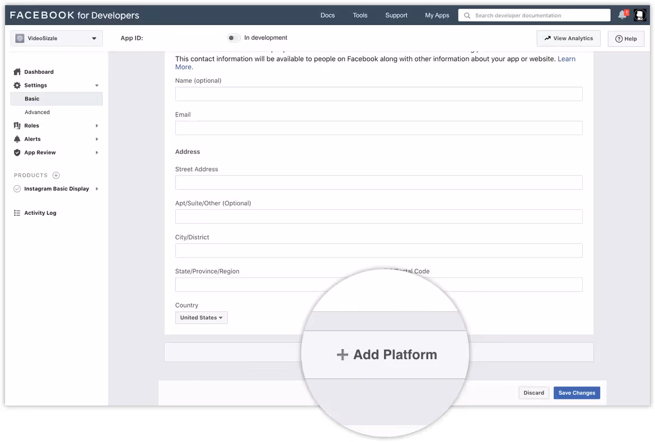Click the Help question mark icon

[x=619, y=39]
